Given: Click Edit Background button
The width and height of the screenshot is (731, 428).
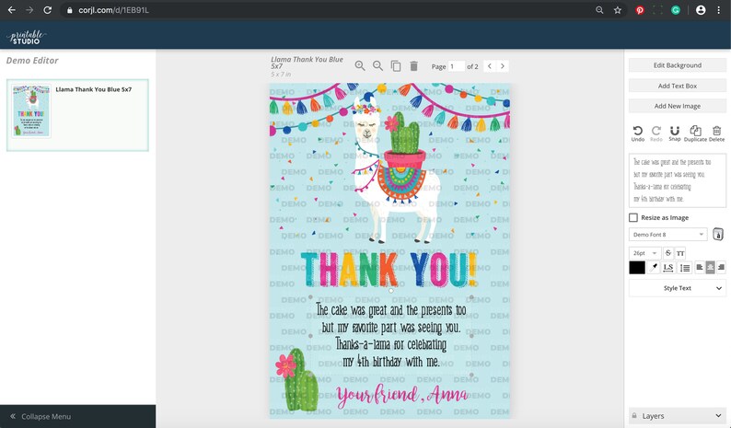Looking at the screenshot, I should pos(677,65).
